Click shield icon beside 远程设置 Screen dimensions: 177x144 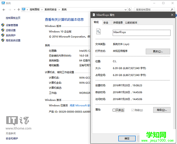pyautogui.click(x=3, y=30)
